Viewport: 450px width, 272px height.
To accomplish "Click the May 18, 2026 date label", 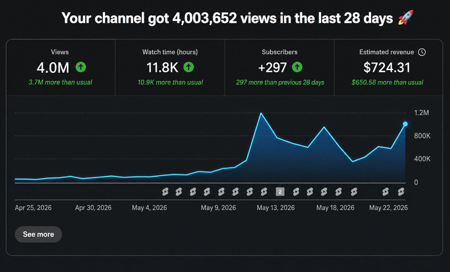I will pyautogui.click(x=335, y=207).
